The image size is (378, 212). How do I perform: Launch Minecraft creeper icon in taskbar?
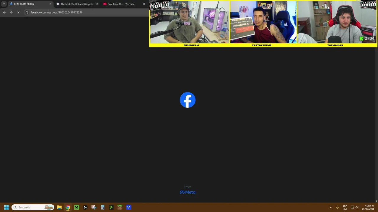[76, 207]
